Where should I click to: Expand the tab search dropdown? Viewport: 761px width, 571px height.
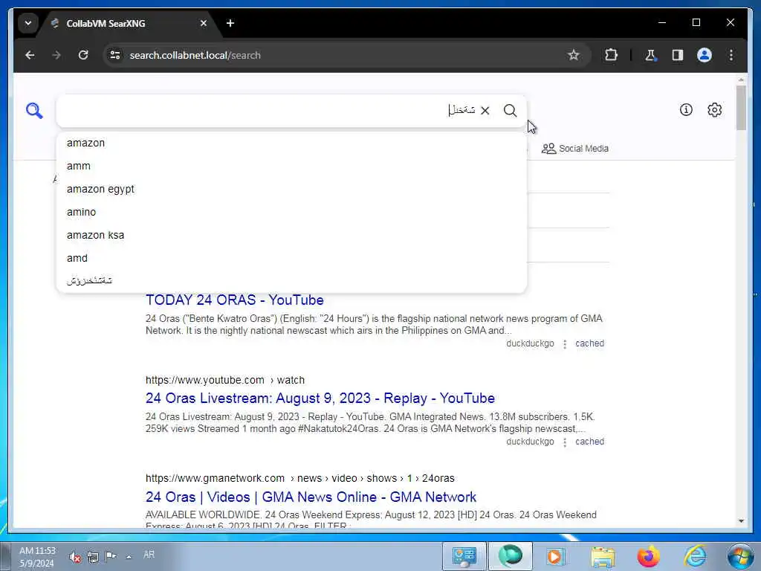(x=28, y=23)
